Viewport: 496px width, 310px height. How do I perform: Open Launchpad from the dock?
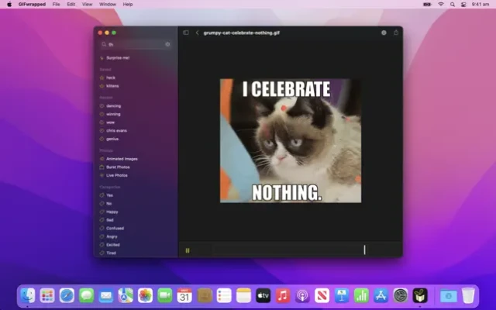click(47, 296)
